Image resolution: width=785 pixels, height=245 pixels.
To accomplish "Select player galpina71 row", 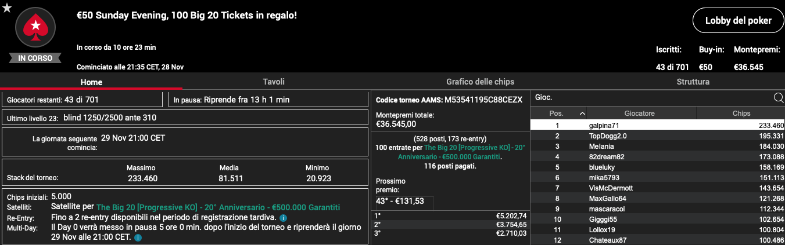I will (658, 125).
